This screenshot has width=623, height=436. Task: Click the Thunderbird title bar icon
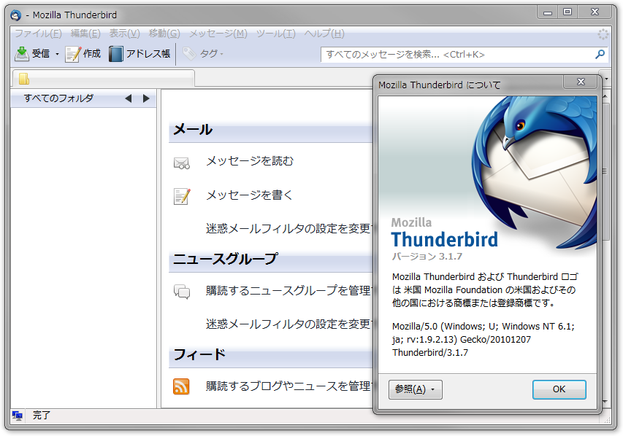click(16, 15)
